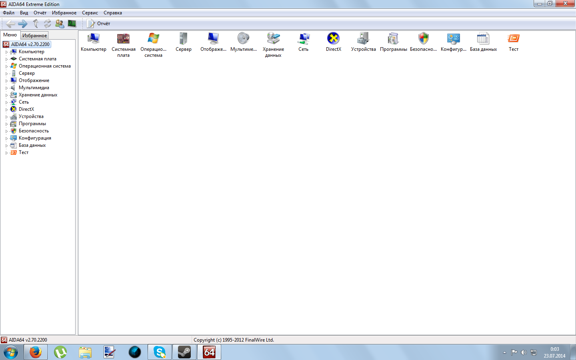Switch to the Избранное tab in sidebar
576x360 pixels.
(x=34, y=36)
